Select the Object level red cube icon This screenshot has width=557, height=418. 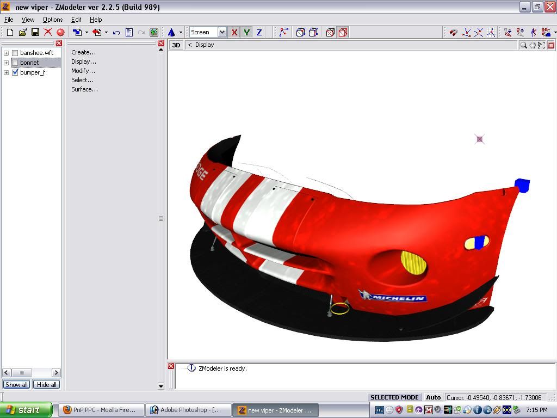point(343,33)
